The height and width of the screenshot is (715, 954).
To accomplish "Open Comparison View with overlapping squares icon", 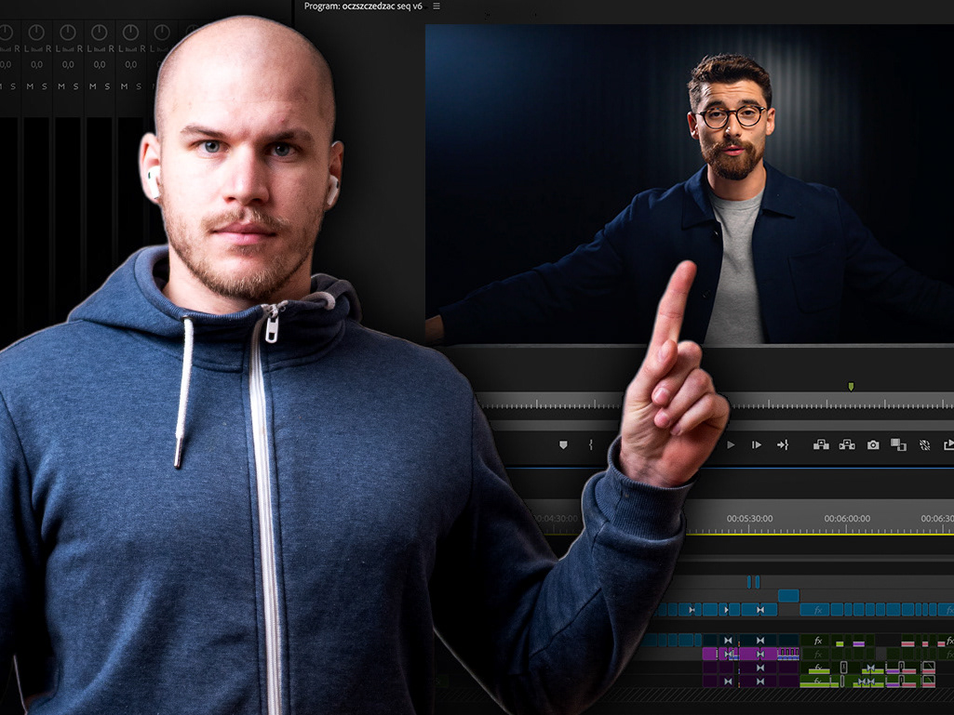I will [899, 445].
